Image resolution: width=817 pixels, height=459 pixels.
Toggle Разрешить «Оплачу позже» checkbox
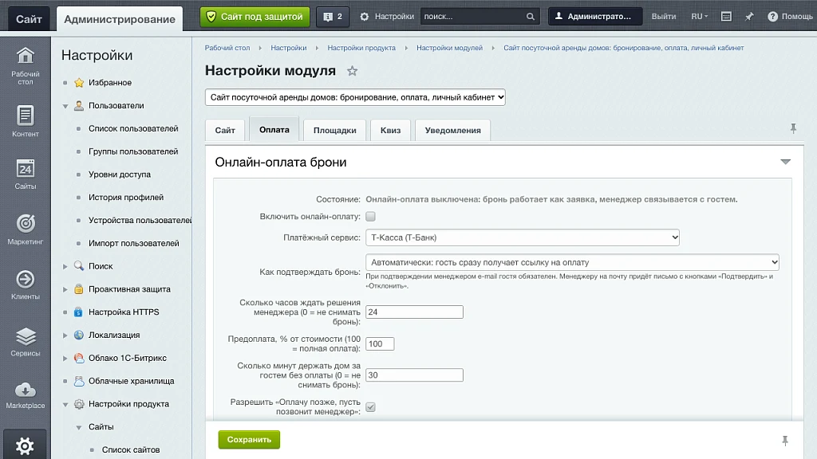(x=370, y=407)
